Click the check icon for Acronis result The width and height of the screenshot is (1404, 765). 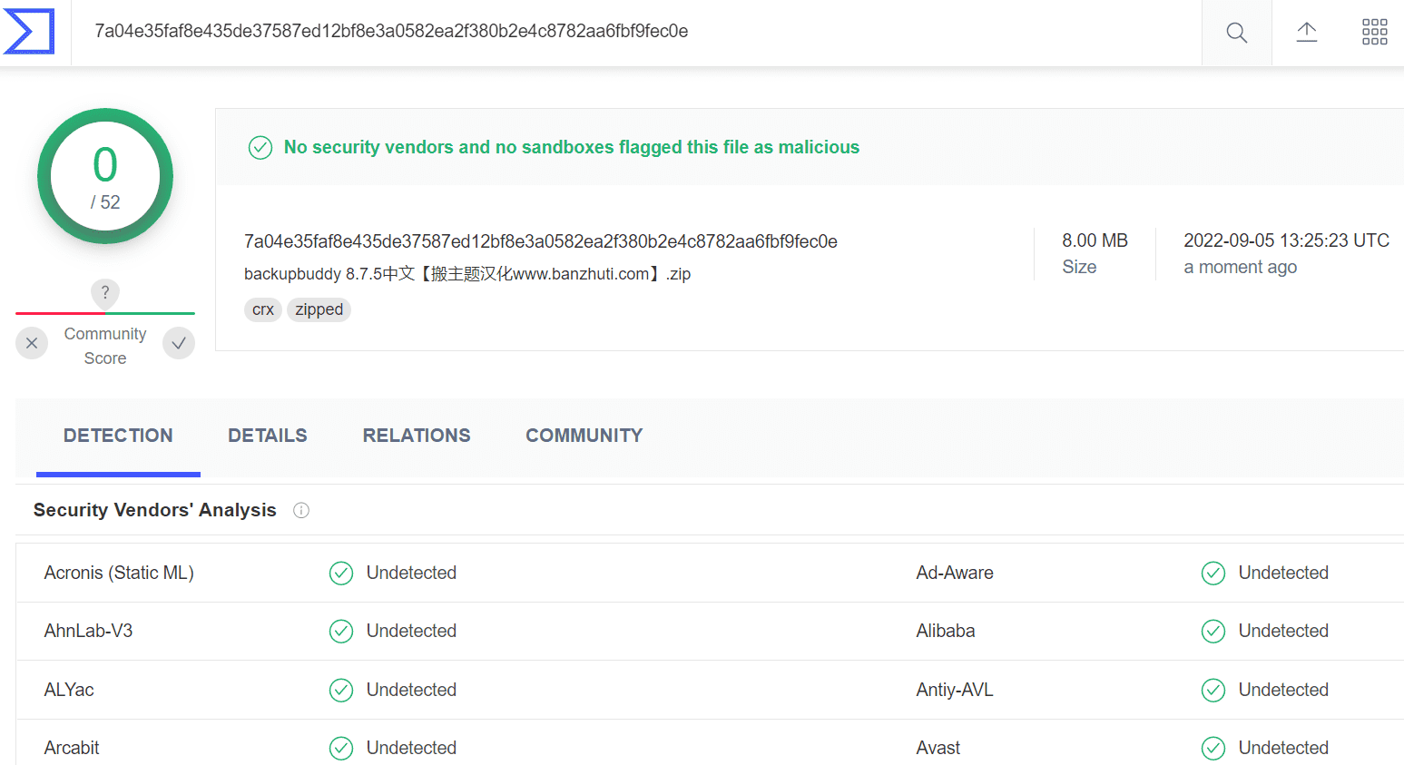pyautogui.click(x=341, y=573)
